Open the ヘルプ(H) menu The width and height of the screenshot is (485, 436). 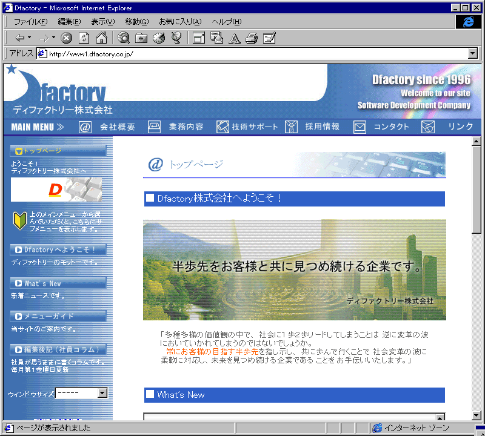226,22
